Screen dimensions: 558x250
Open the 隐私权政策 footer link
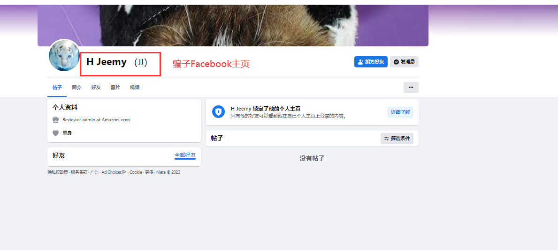[58, 172]
